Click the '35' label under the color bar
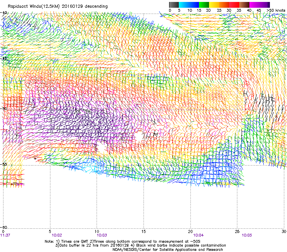Image resolution: width=287 pixels, height=252 pixels. pos(239,10)
